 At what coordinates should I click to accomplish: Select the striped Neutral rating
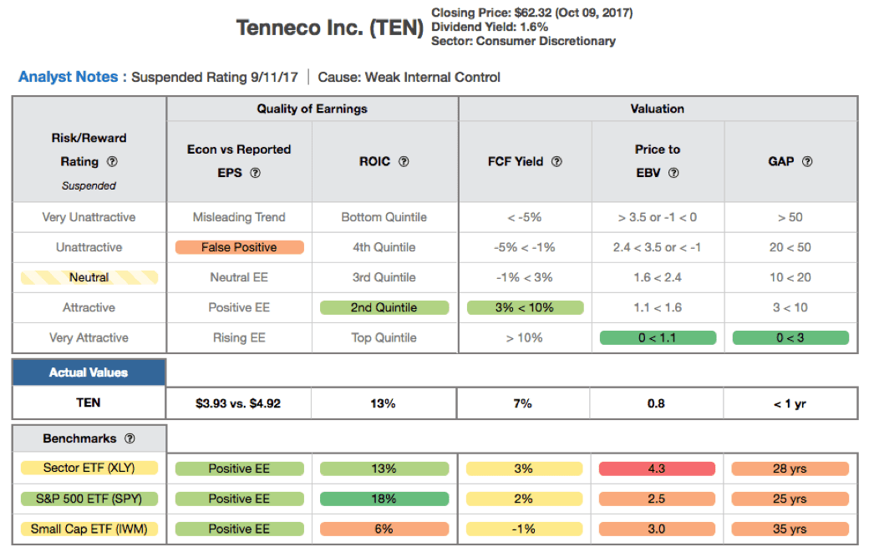89,277
